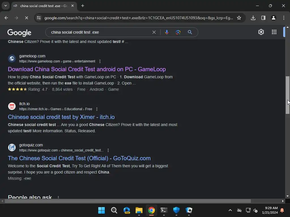290x217 pixels.
Task: Open Chrome three-dot menu
Action: [284, 18]
